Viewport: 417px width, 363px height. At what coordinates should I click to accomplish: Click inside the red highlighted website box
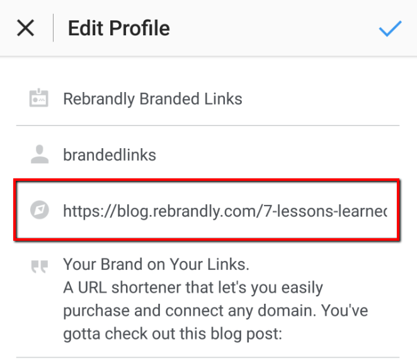point(207,210)
